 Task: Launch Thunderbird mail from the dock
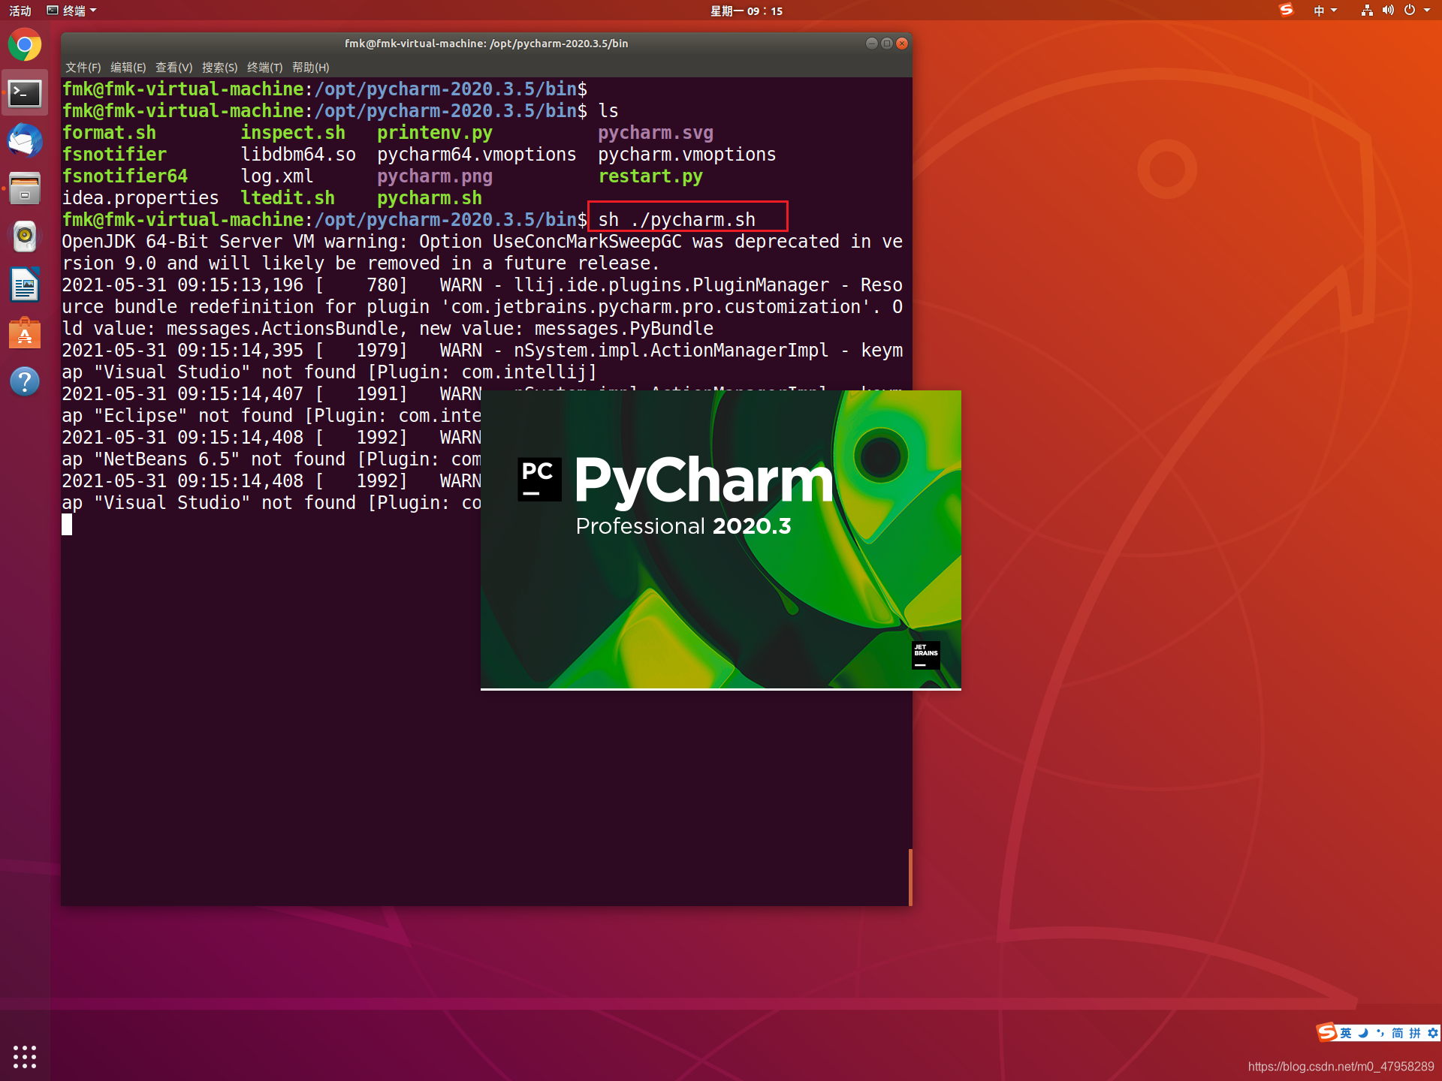pyautogui.click(x=25, y=141)
